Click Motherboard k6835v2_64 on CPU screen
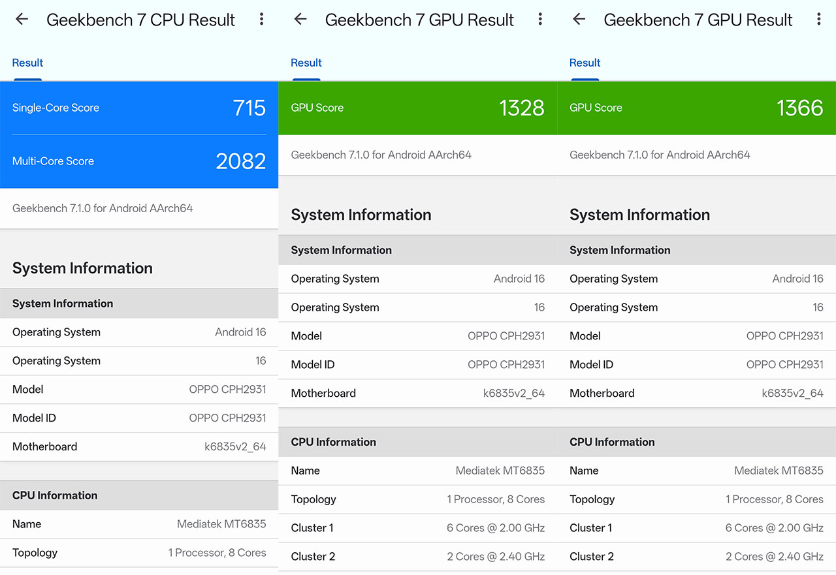The width and height of the screenshot is (836, 575). (139, 447)
